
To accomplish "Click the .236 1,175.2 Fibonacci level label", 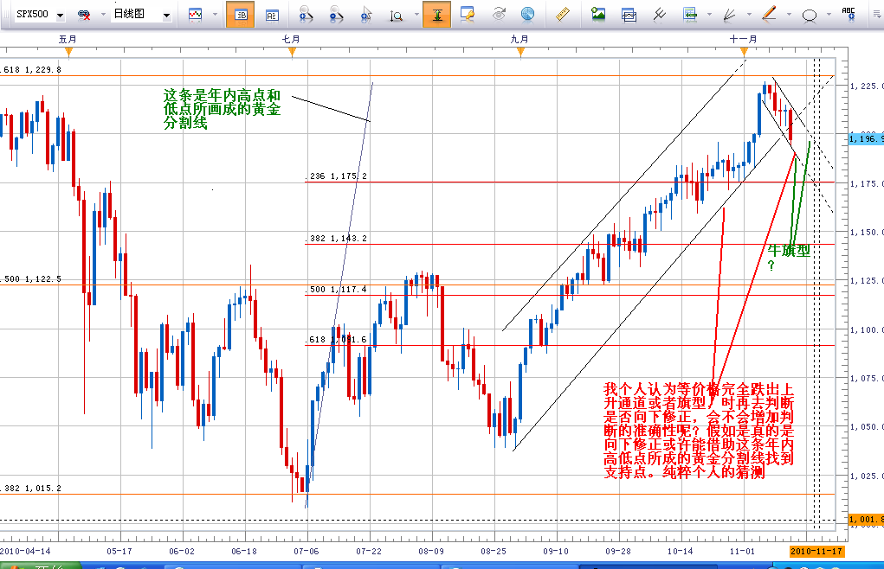I will coord(338,176).
